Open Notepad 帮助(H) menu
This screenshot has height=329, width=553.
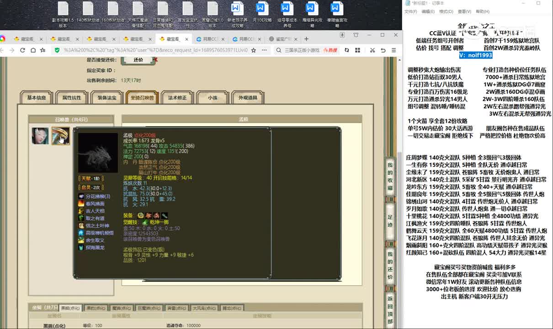point(482,11)
